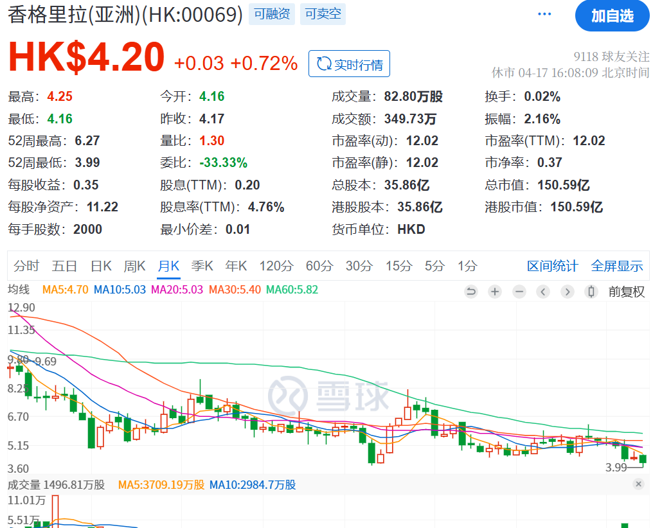Viewport: 662px width, 528px height.
Task: Click the 成交量 82.80万股 value
Action: (413, 96)
